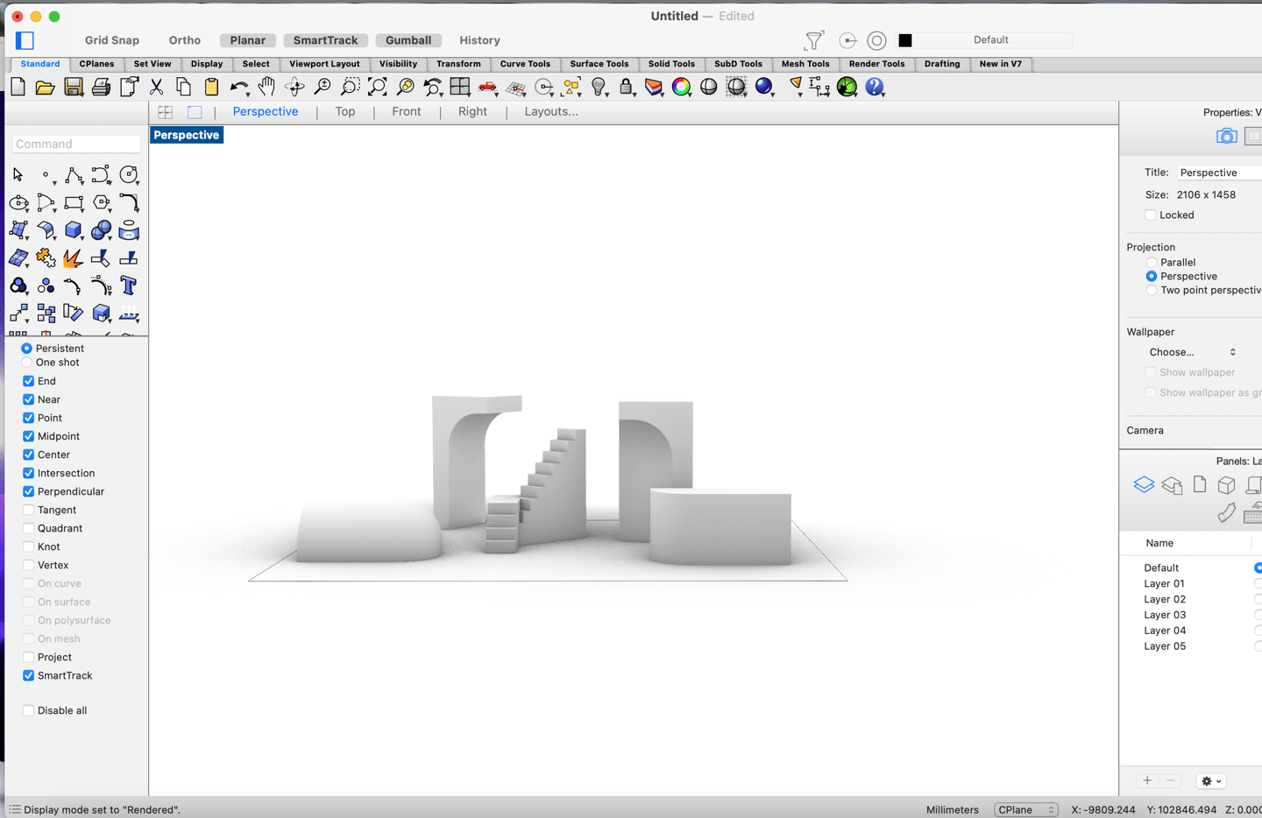Select the Parallel projection radio button
This screenshot has width=1262, height=818.
pos(1152,263)
